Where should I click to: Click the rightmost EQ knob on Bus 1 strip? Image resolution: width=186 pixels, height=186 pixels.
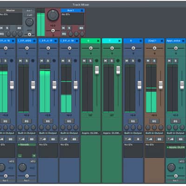tap(82, 34)
